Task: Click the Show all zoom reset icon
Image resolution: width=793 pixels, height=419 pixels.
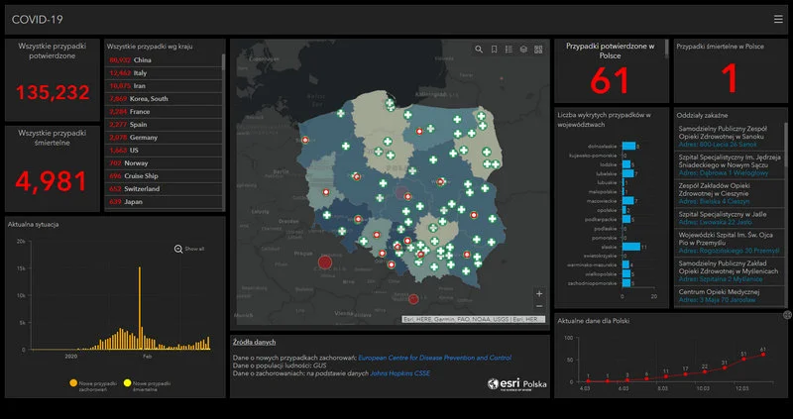Action: click(178, 250)
